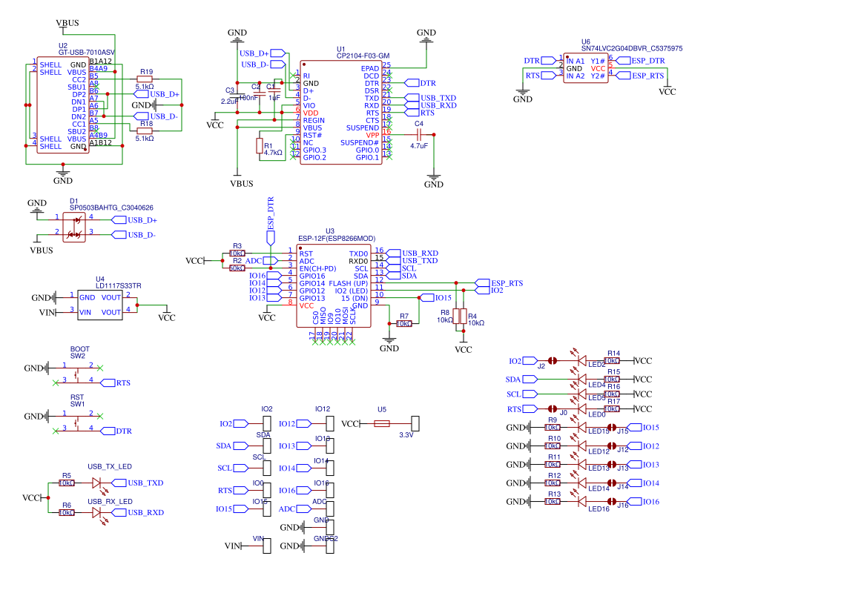Viewport: 867px width, 613px height.
Task: Select the R18 resistor symbol
Action: (145, 131)
